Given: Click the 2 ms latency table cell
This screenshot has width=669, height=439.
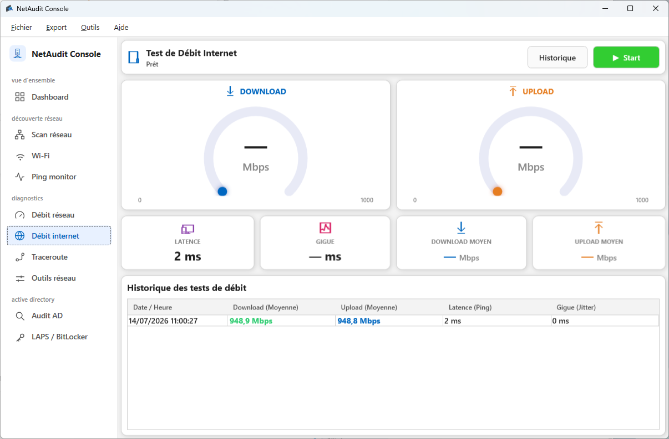Looking at the screenshot, I should 497,321.
